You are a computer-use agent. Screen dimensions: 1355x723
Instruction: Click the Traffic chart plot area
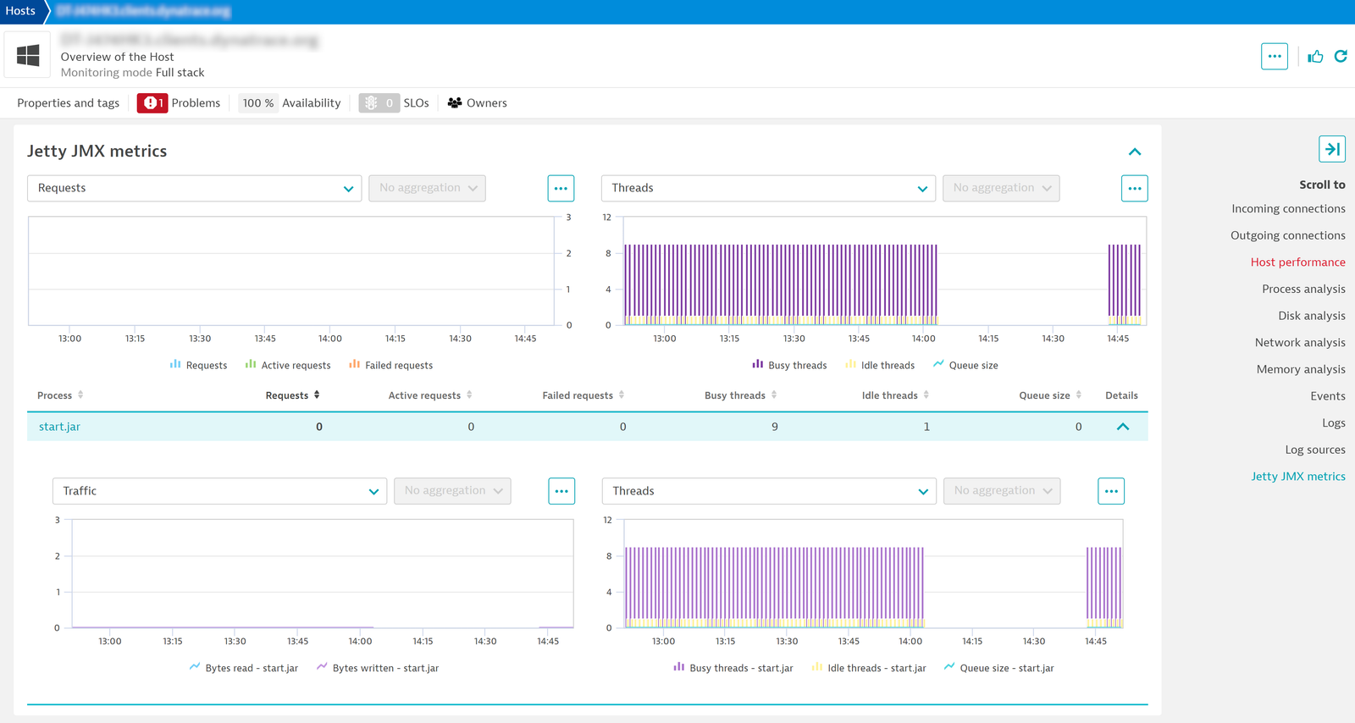click(x=323, y=574)
